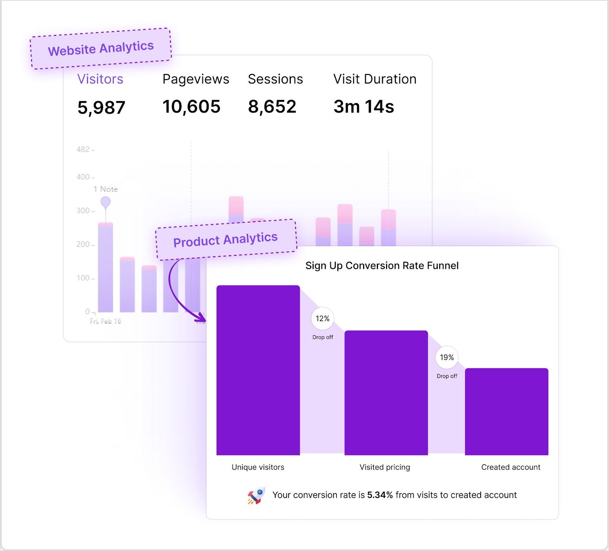The image size is (609, 551).
Task: Click the Visited pricing funnel bar
Action: coord(386,393)
